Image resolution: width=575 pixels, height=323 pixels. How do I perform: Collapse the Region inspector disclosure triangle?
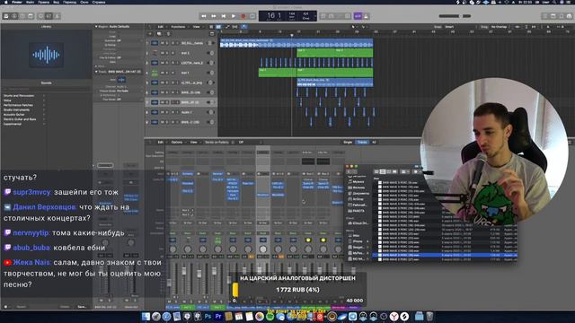[96, 27]
